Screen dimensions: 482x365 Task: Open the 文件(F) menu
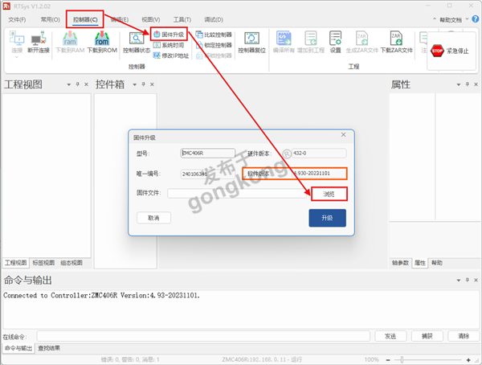(17, 19)
